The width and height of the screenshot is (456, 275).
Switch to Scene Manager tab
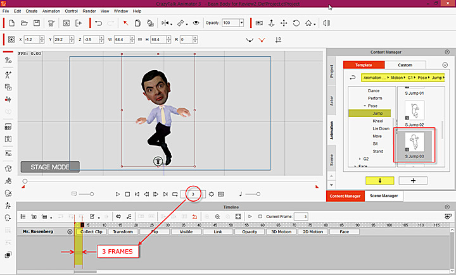pos(384,196)
